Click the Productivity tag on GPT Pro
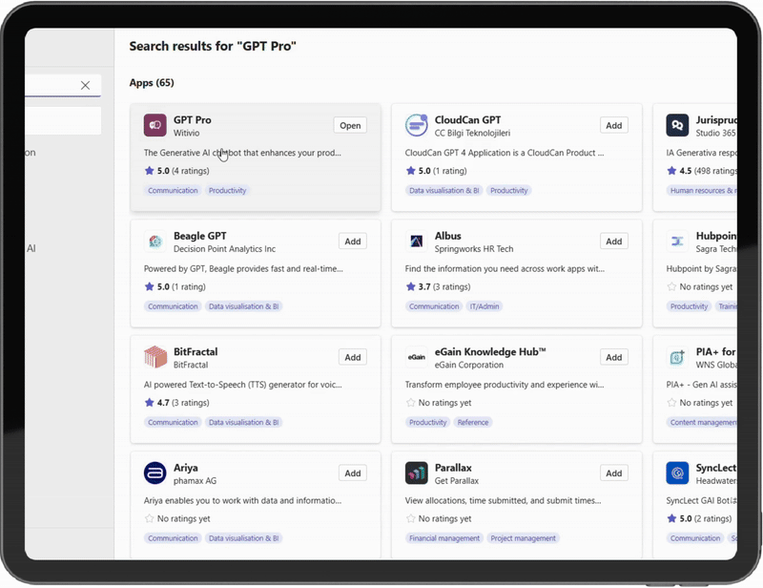This screenshot has height=588, width=763. (x=227, y=191)
